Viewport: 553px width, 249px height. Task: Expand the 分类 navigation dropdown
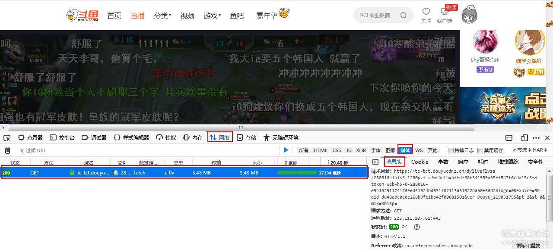pyautogui.click(x=162, y=15)
